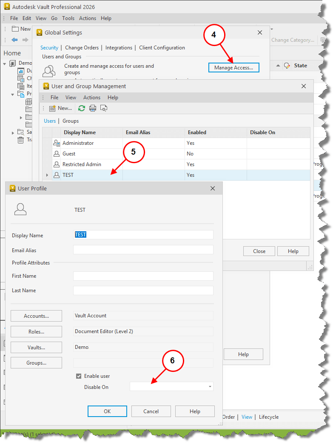
Task: Toggle the Enable user checkbox
Action: (x=79, y=376)
